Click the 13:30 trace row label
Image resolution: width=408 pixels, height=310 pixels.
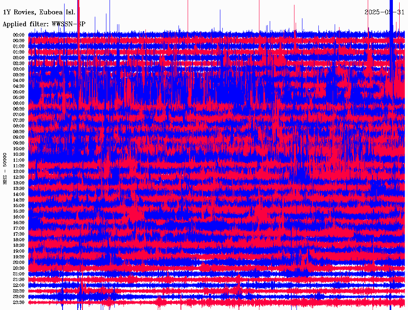point(19,189)
